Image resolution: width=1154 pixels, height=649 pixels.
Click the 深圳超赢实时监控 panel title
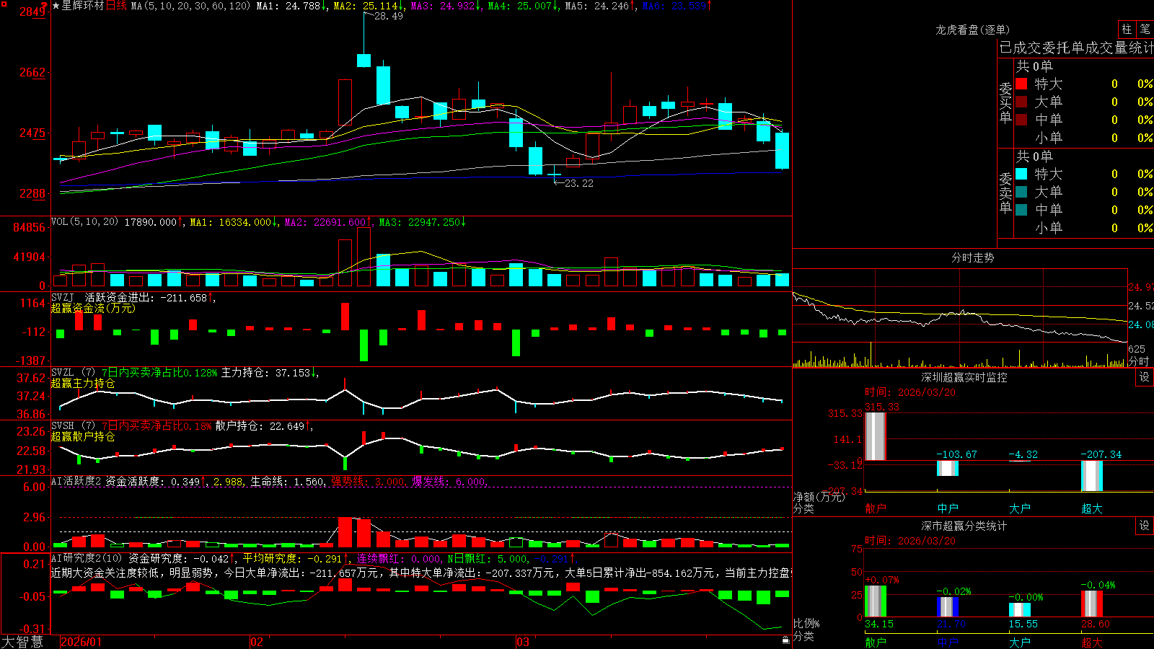tap(964, 377)
